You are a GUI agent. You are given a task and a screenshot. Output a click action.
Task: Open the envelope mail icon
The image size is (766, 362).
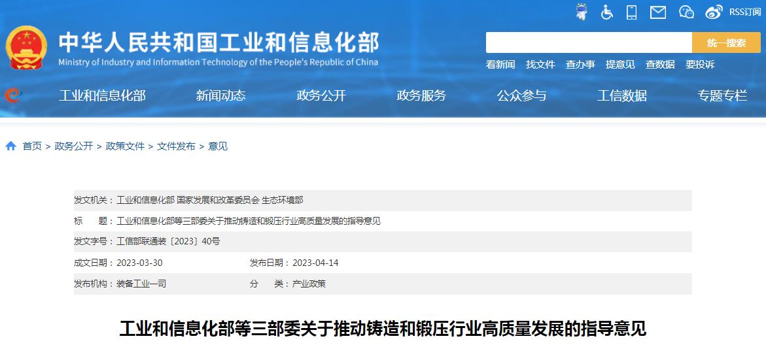point(657,12)
